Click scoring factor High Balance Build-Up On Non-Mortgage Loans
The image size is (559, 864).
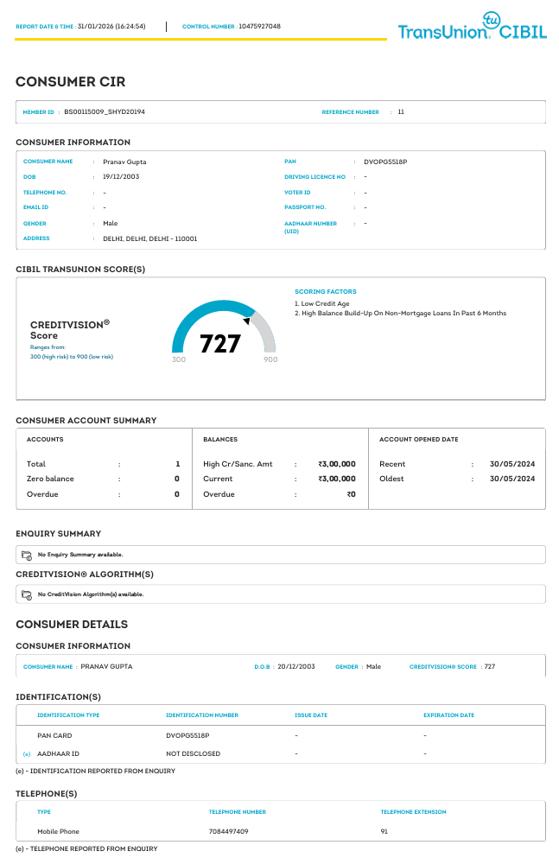tap(400, 314)
